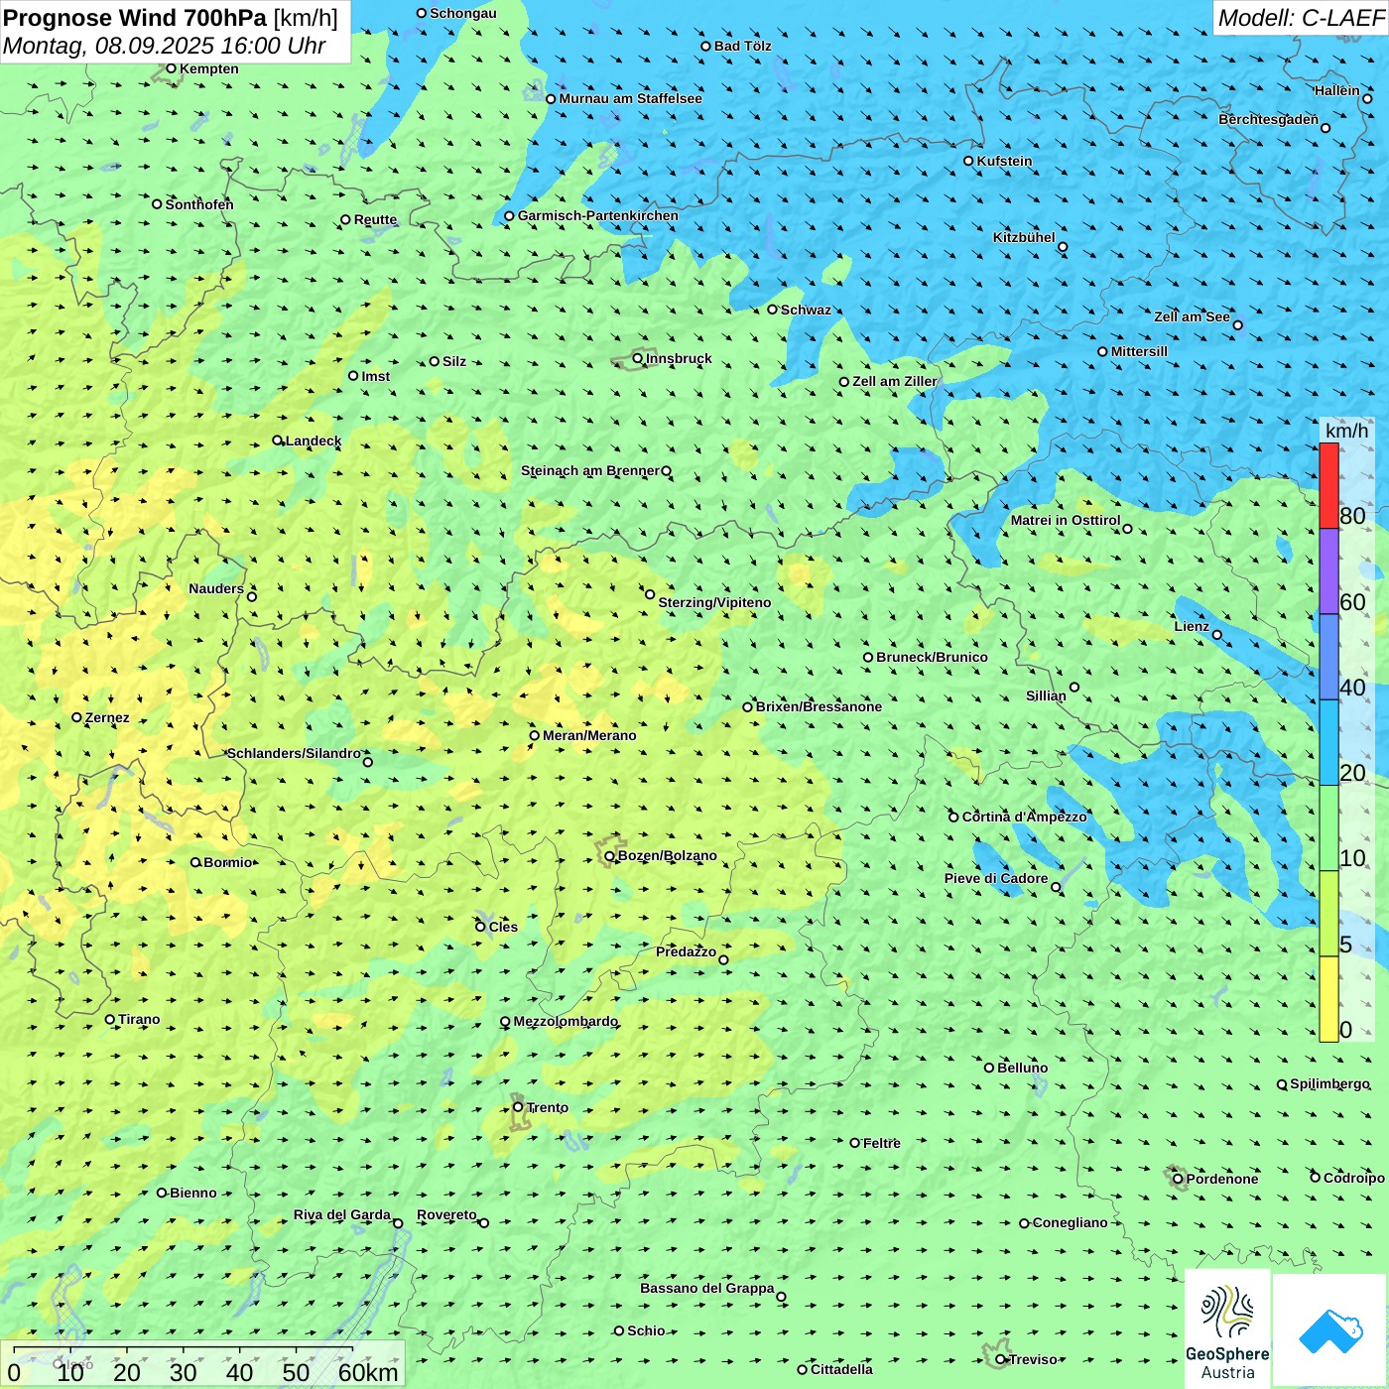Choose the yellow 0–5 legend segment
The height and width of the screenshot is (1389, 1389).
tap(1328, 999)
